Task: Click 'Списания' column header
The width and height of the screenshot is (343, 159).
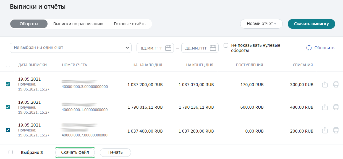Action: click(x=303, y=65)
